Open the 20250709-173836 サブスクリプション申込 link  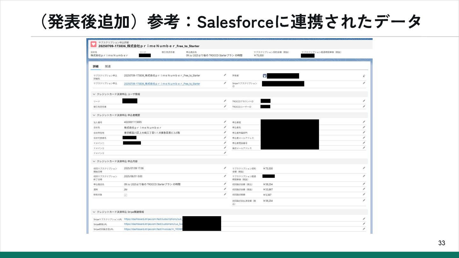point(162,84)
